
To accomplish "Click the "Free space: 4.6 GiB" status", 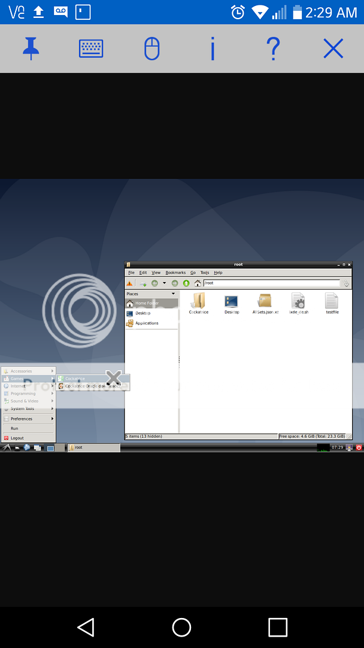I will 312,436.
